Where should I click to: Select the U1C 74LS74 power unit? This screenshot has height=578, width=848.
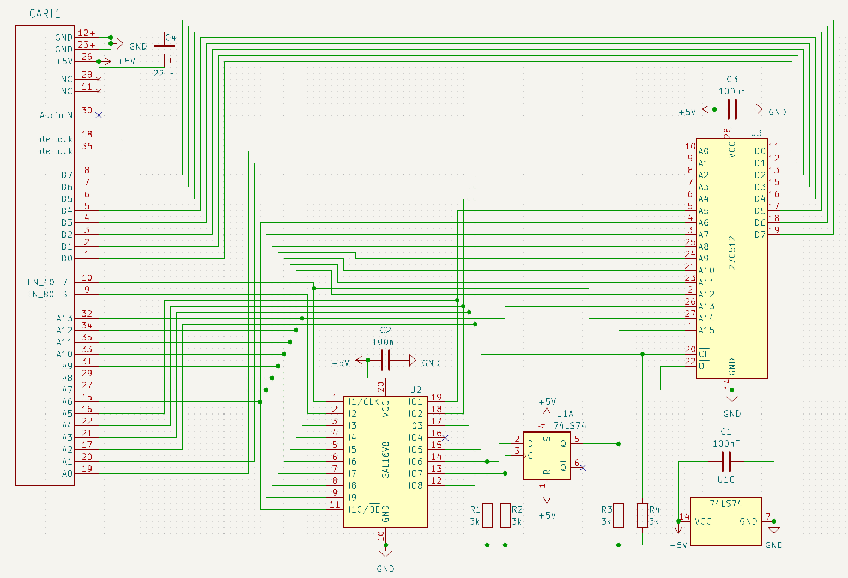coord(726,521)
